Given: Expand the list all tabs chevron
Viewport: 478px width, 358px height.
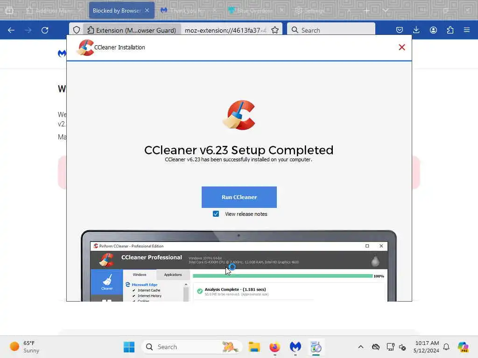Looking at the screenshot, I should (x=385, y=11).
